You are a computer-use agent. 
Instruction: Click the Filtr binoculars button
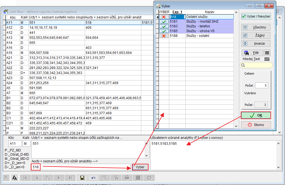(x=252, y=53)
